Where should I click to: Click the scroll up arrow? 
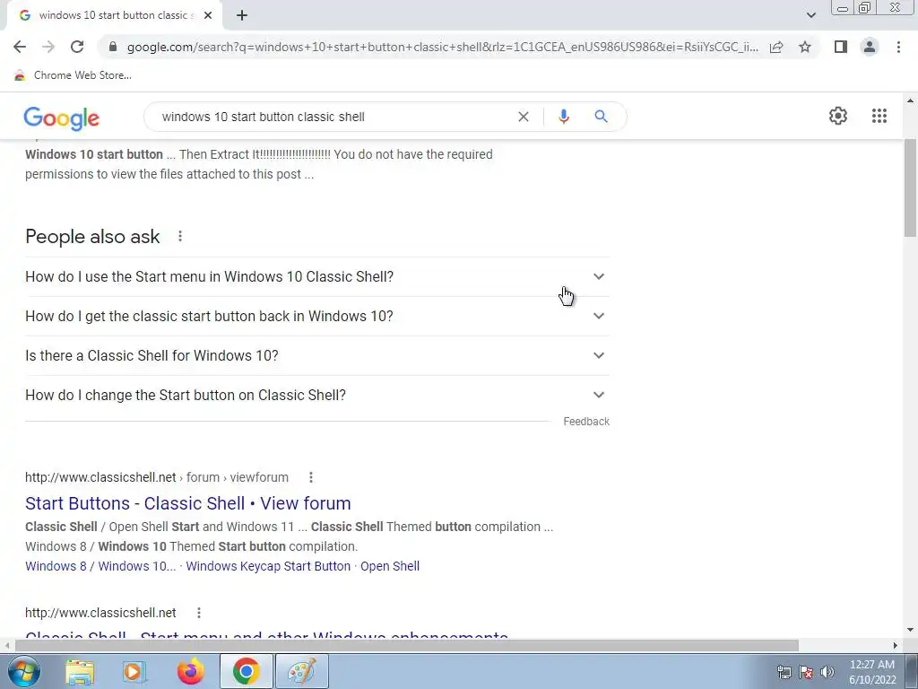coord(910,100)
